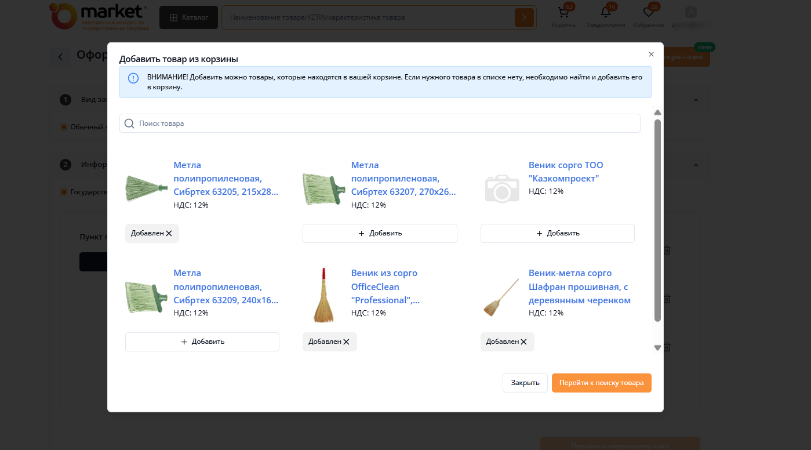Click the user profile avatar in the header
The image size is (811, 450).
(690, 12)
